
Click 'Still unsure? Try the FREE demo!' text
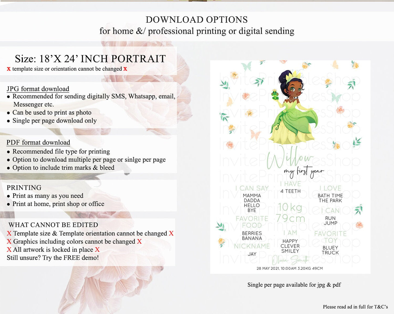(53, 258)
